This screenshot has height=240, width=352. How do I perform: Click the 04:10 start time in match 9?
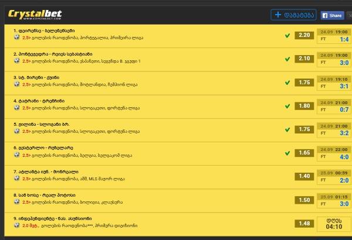[x=334, y=227]
